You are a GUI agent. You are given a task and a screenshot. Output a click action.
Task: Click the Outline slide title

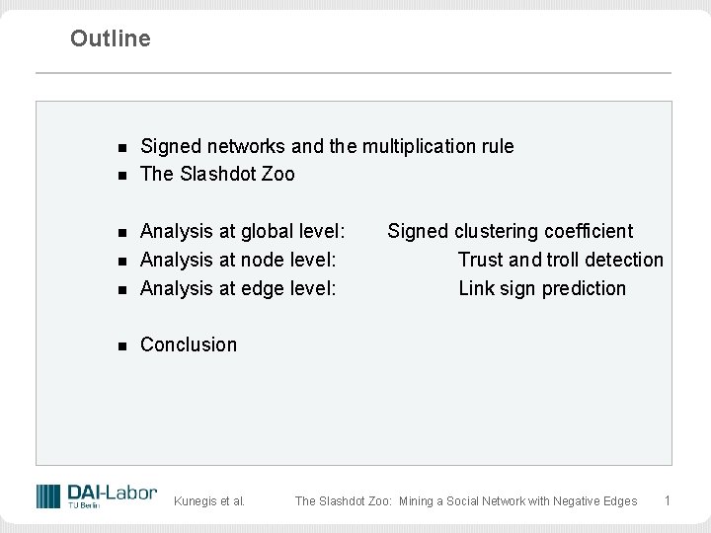pyautogui.click(x=111, y=38)
